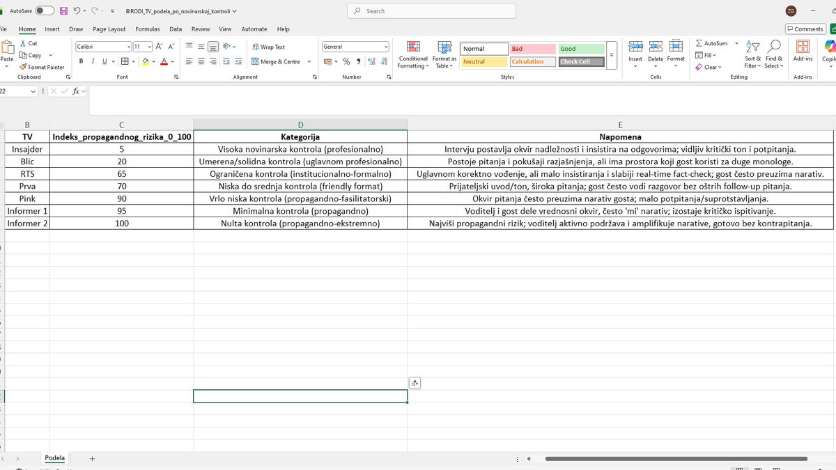This screenshot has height=470, width=836.
Task: Click the Middle Align icon
Action: pos(201,47)
